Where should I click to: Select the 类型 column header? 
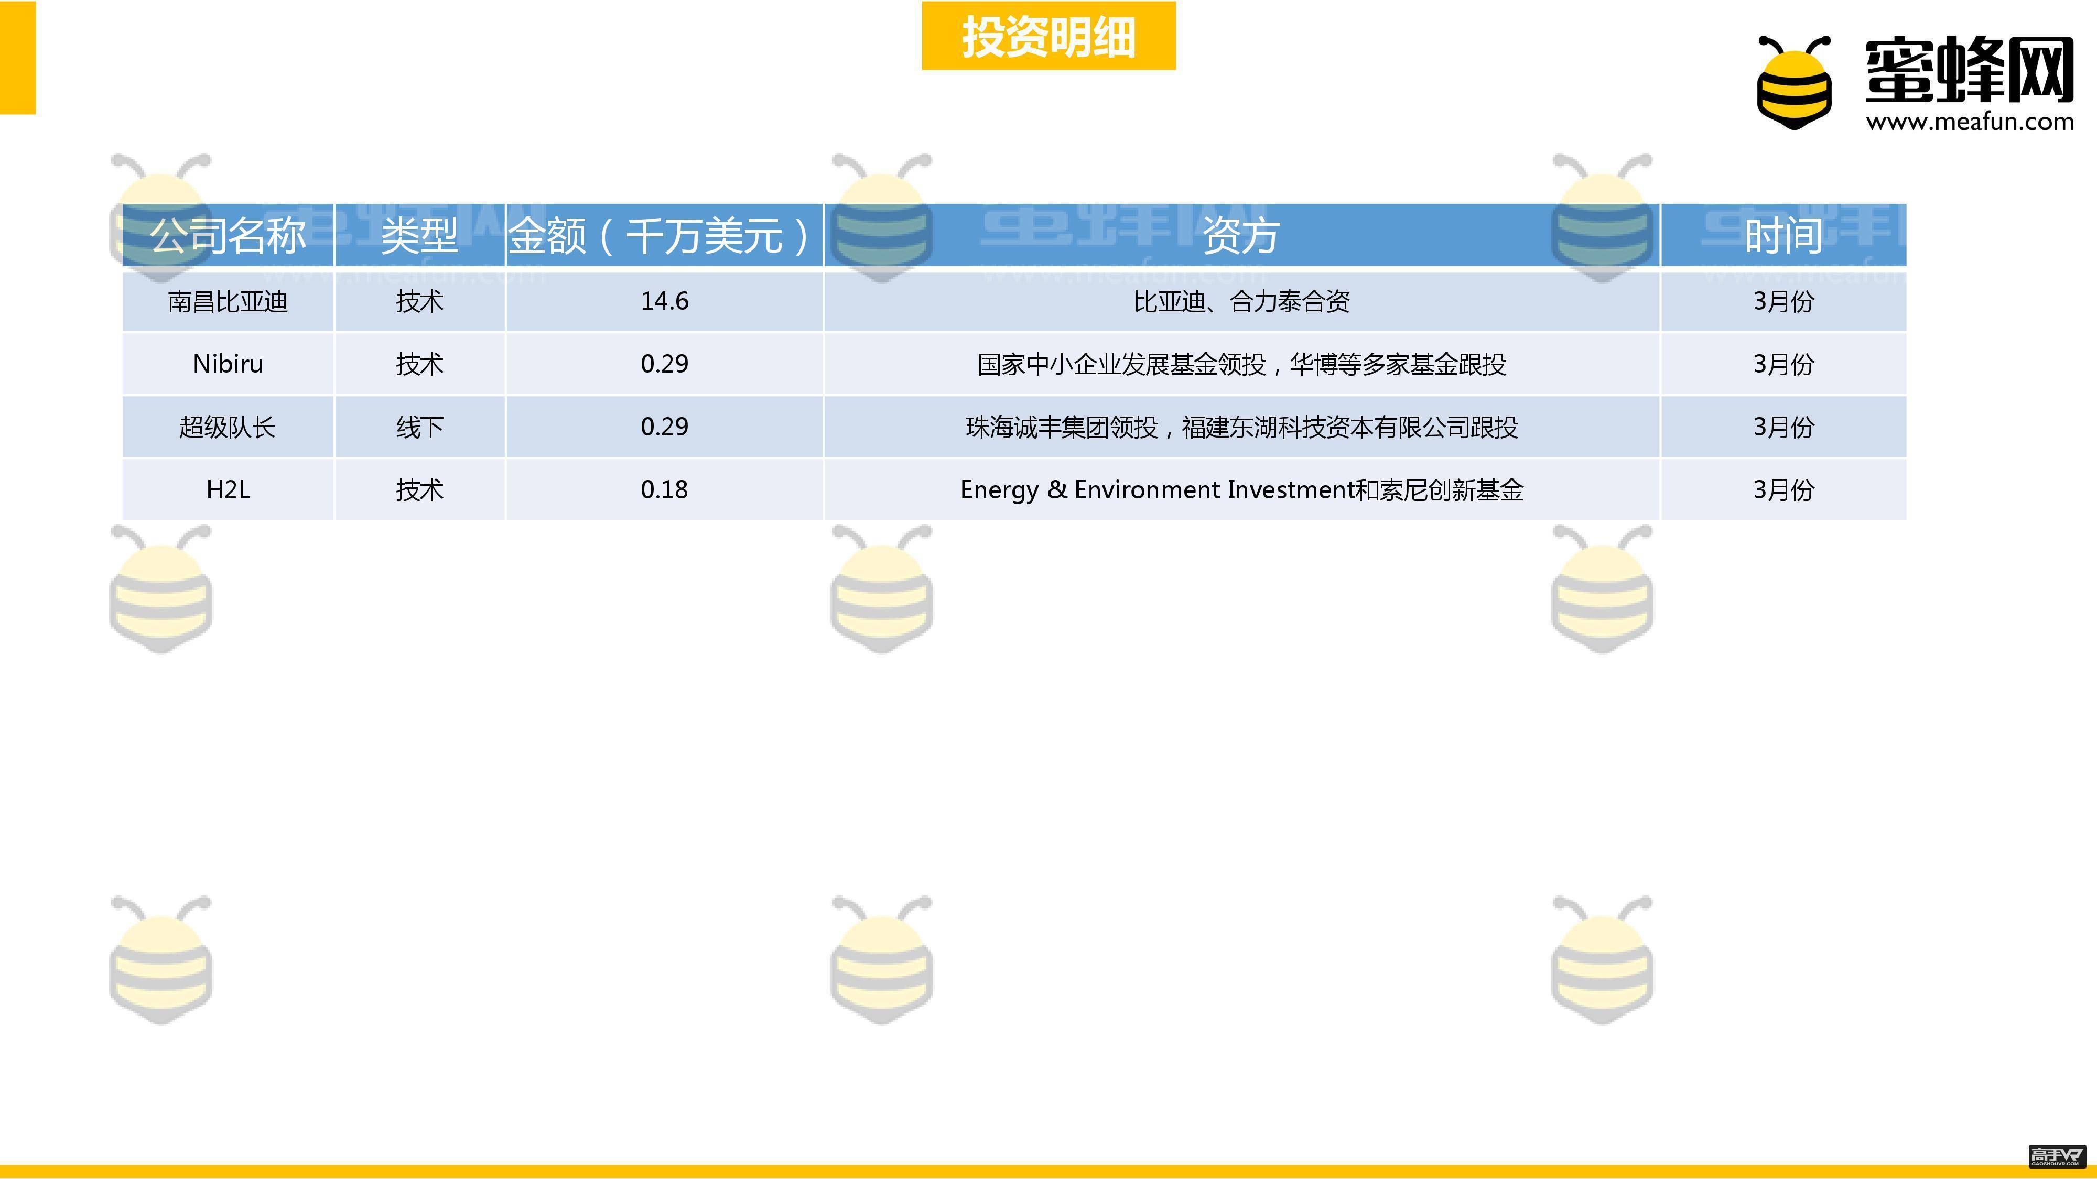pos(420,235)
